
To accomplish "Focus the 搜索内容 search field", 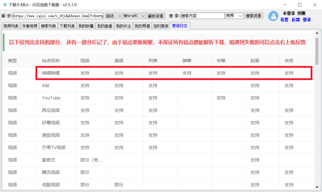I will tap(203, 16).
